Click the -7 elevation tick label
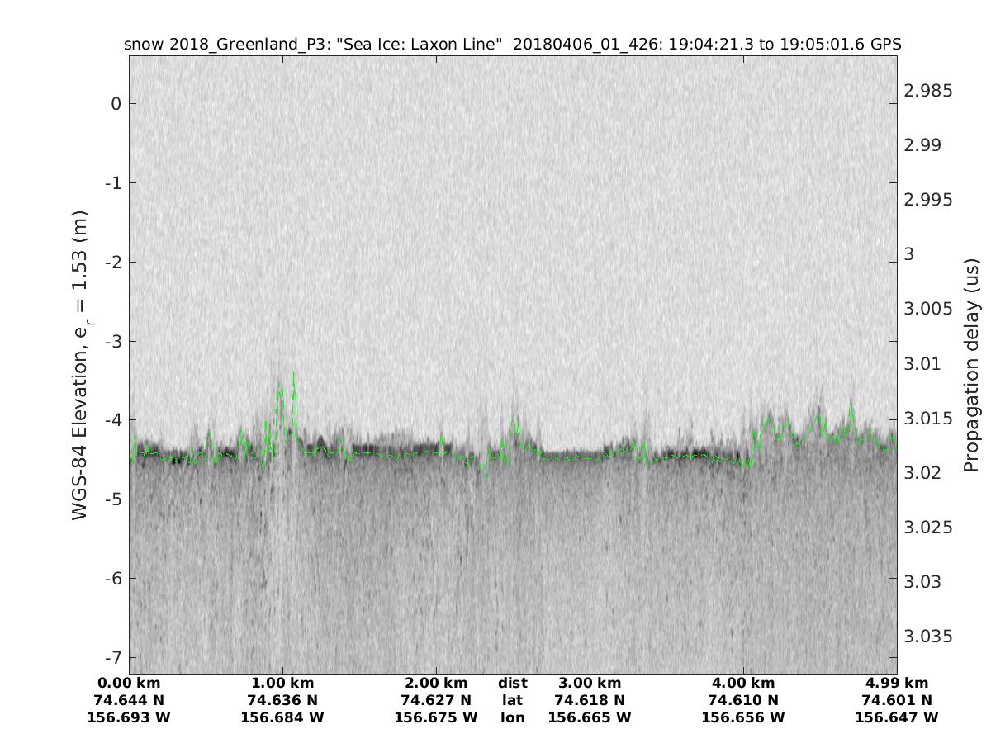Image resolution: width=991 pixels, height=743 pixels. (112, 657)
